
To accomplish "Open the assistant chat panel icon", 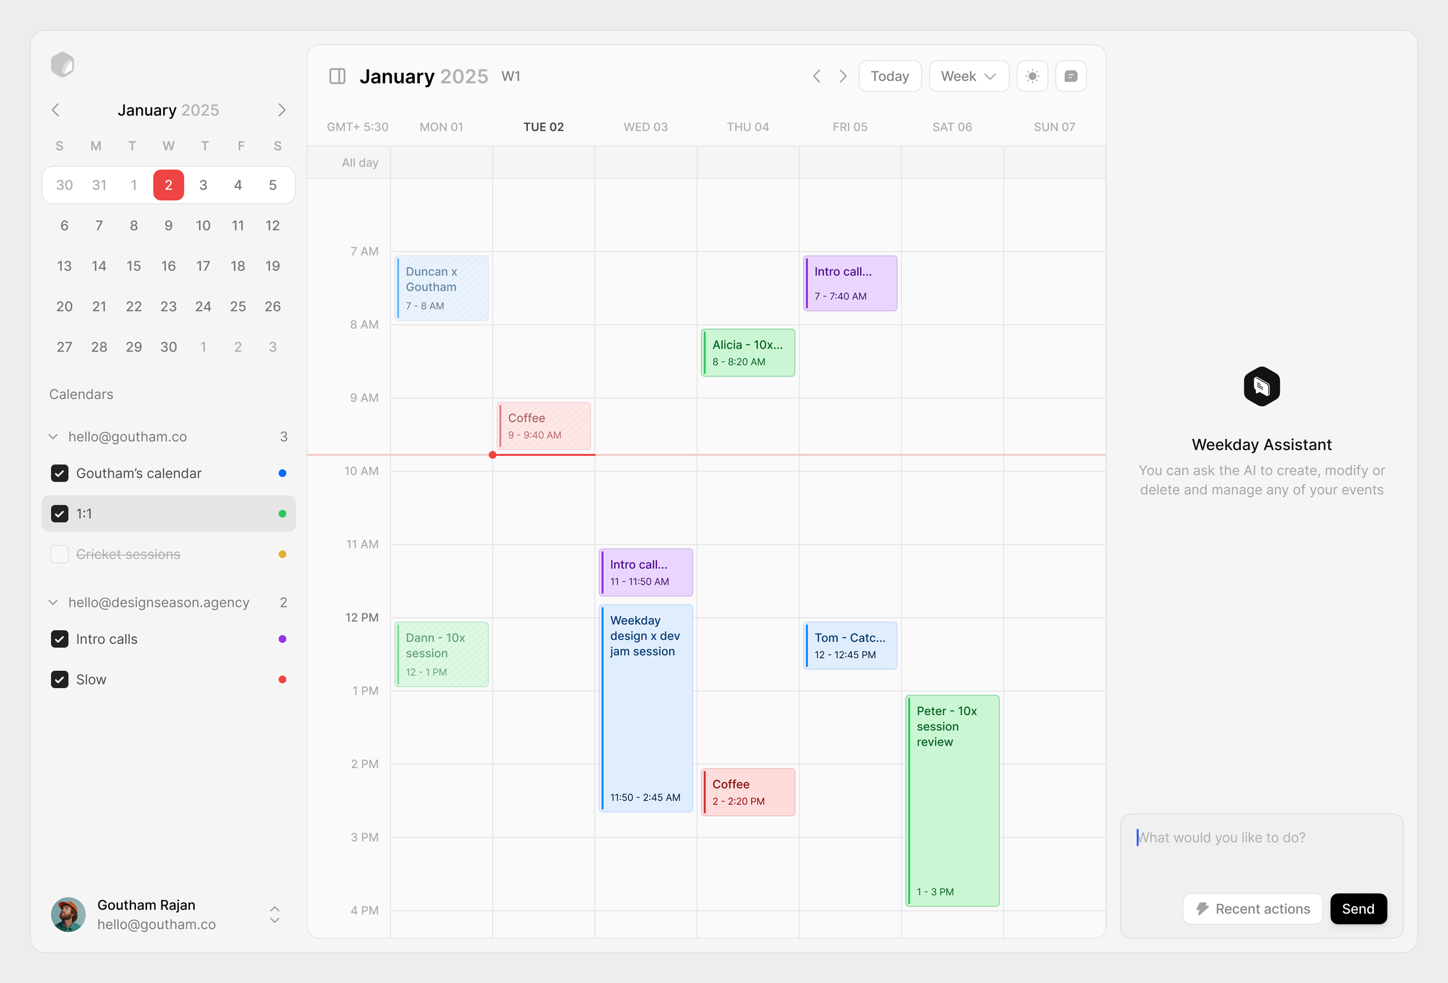I will click(x=1071, y=76).
